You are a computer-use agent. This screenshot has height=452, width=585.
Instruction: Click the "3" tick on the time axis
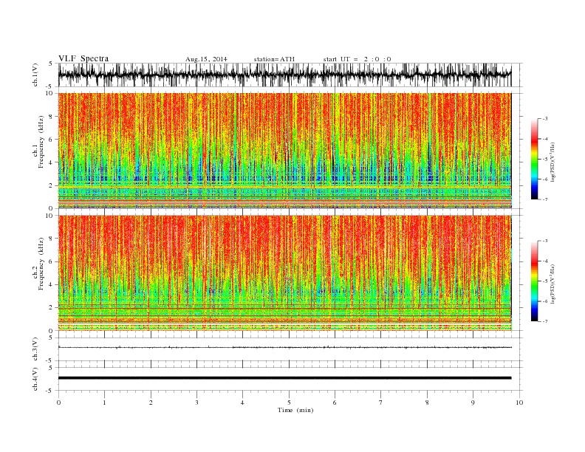196,403
